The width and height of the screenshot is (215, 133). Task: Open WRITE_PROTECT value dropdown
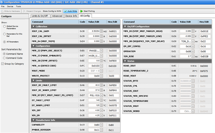[101, 76]
